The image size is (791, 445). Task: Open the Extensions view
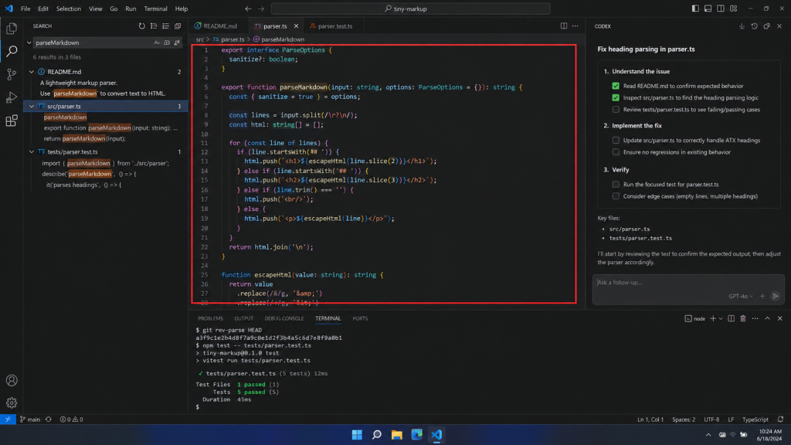tap(12, 121)
